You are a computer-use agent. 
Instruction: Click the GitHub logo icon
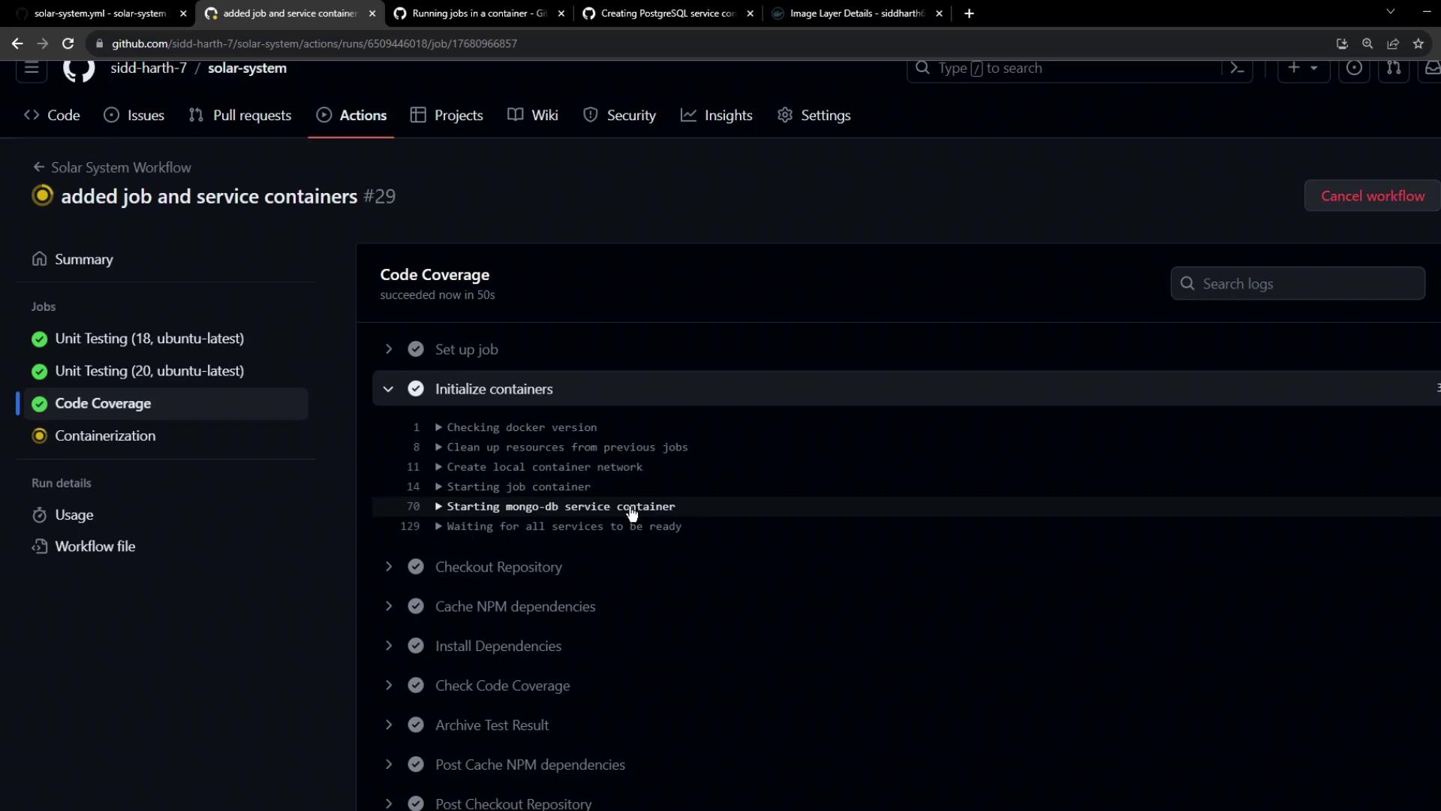[79, 68]
